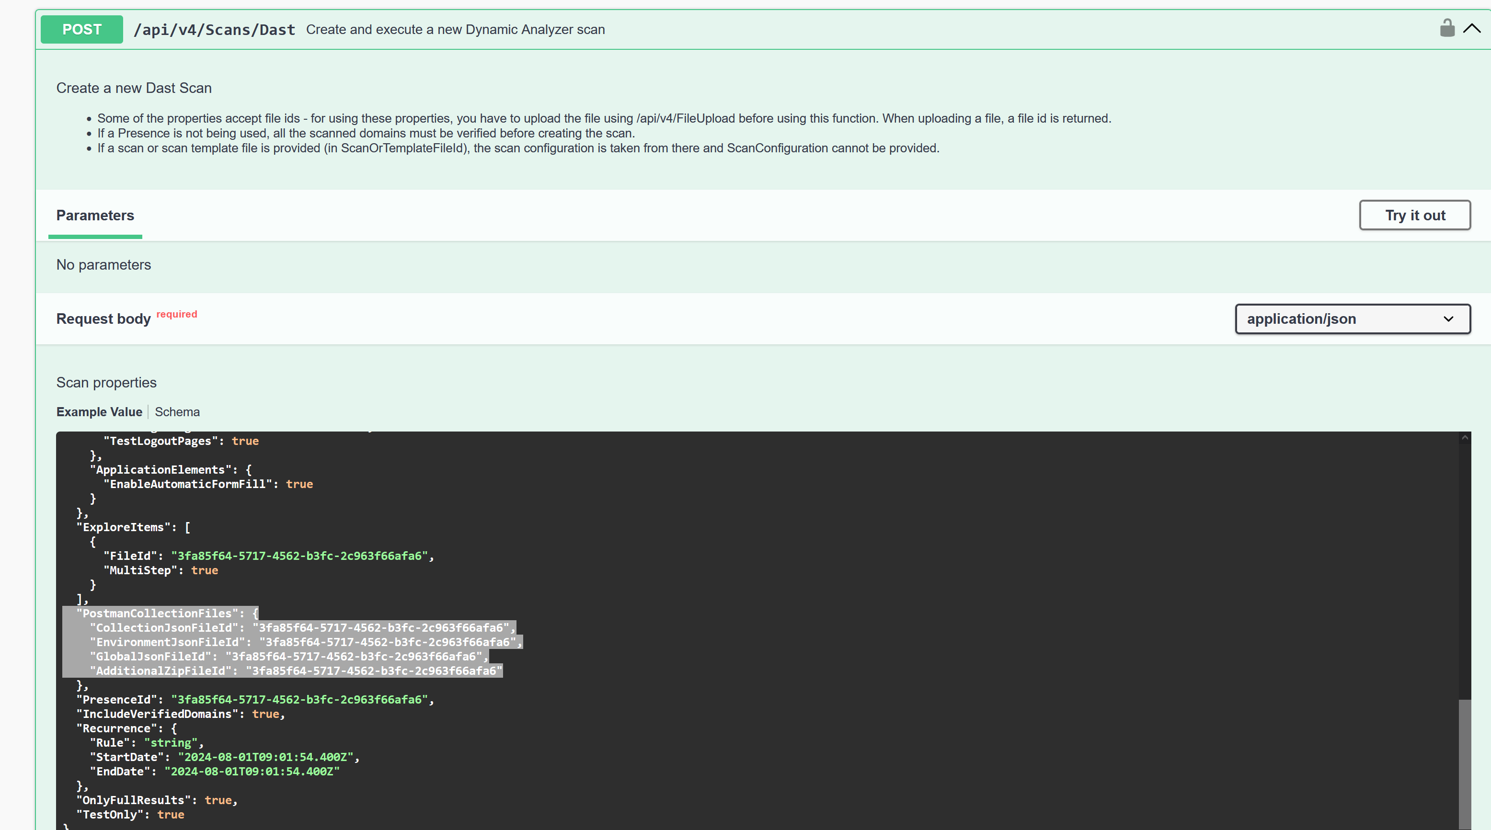Click the EnableAutomaticFormFill true value
Image resolution: width=1491 pixels, height=830 pixels.
pyautogui.click(x=299, y=484)
